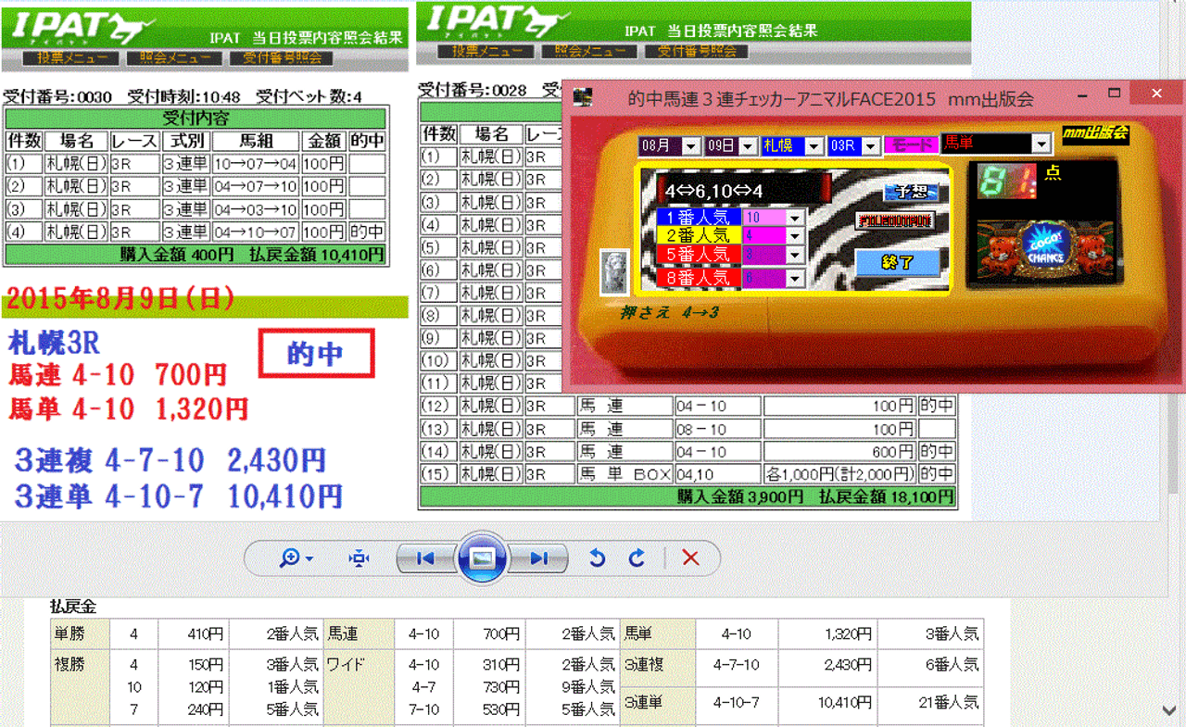
Task: Delete the picture with the red X
Action: (690, 558)
